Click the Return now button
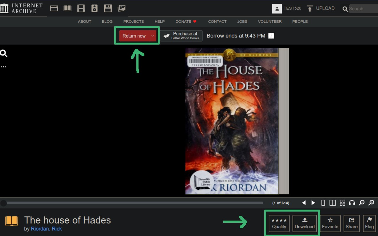 (134, 36)
